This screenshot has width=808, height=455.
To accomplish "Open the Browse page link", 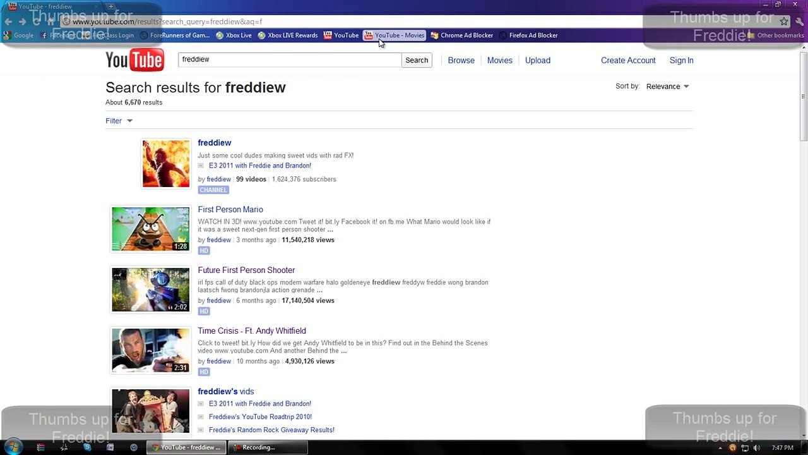I will tap(461, 61).
